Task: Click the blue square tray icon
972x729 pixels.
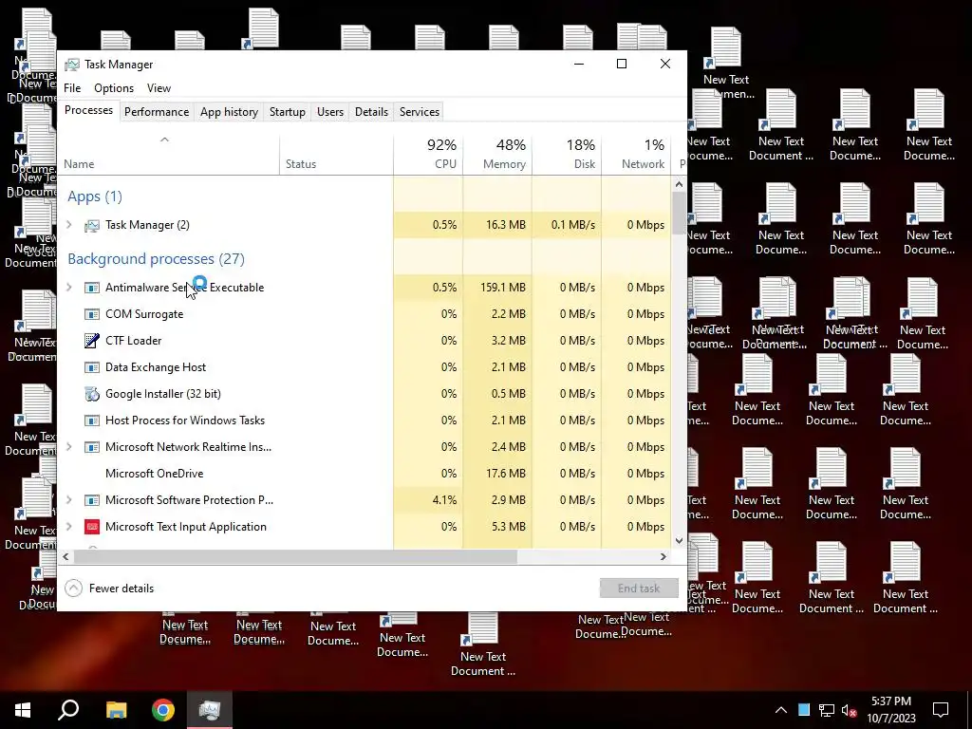Action: pyautogui.click(x=804, y=710)
